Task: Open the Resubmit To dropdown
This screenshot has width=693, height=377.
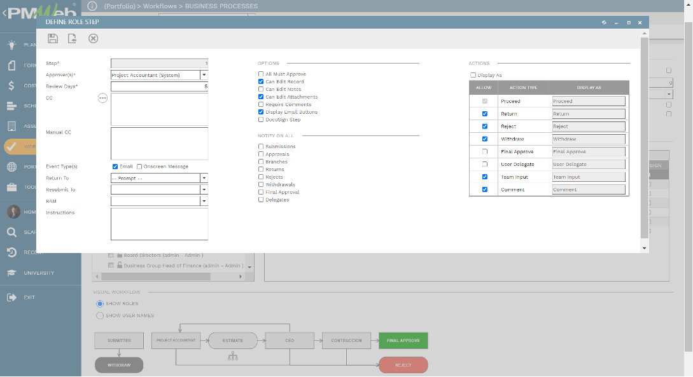Action: point(204,189)
